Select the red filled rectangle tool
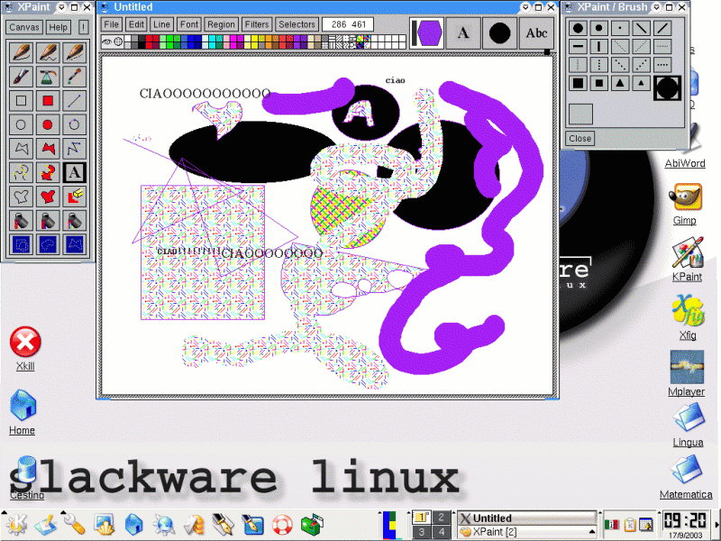This screenshot has width=721, height=541. point(48,100)
